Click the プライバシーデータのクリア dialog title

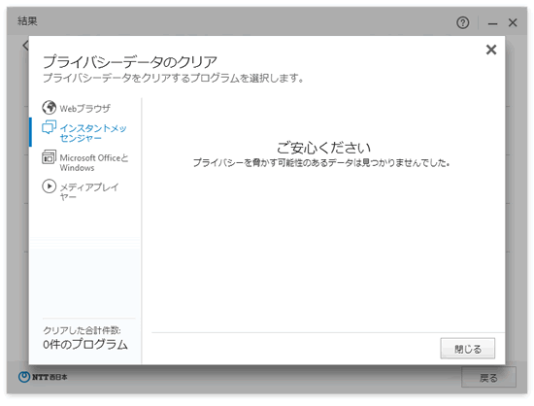[x=130, y=61]
